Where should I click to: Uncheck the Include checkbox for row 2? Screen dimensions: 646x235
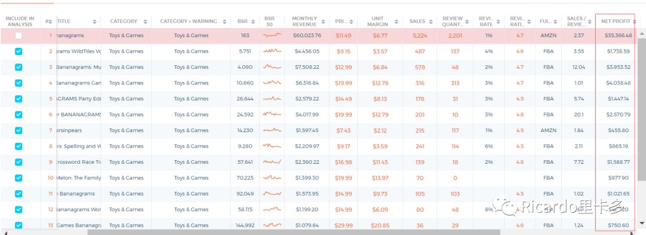(19, 51)
